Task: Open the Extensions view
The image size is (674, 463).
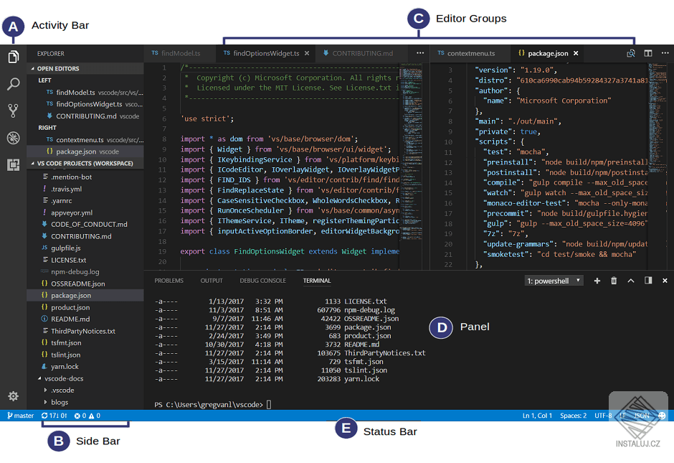Action: coord(13,165)
